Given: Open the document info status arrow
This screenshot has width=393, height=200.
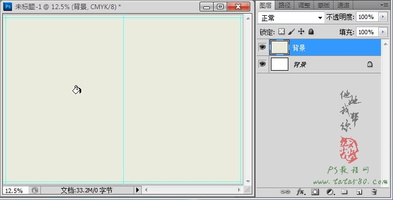Looking at the screenshot, I should click(137, 190).
